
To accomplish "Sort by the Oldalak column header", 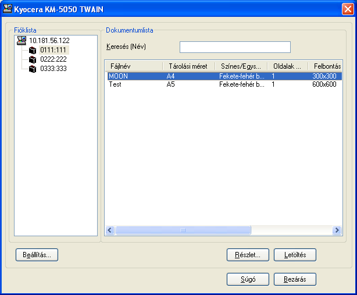I will click(x=288, y=66).
